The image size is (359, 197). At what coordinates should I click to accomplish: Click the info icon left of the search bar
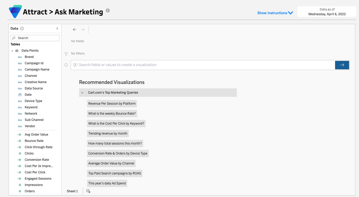coord(66,65)
